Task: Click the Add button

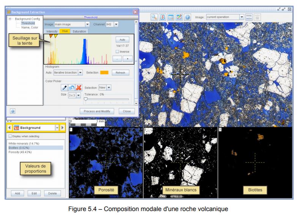Action: coord(17,193)
